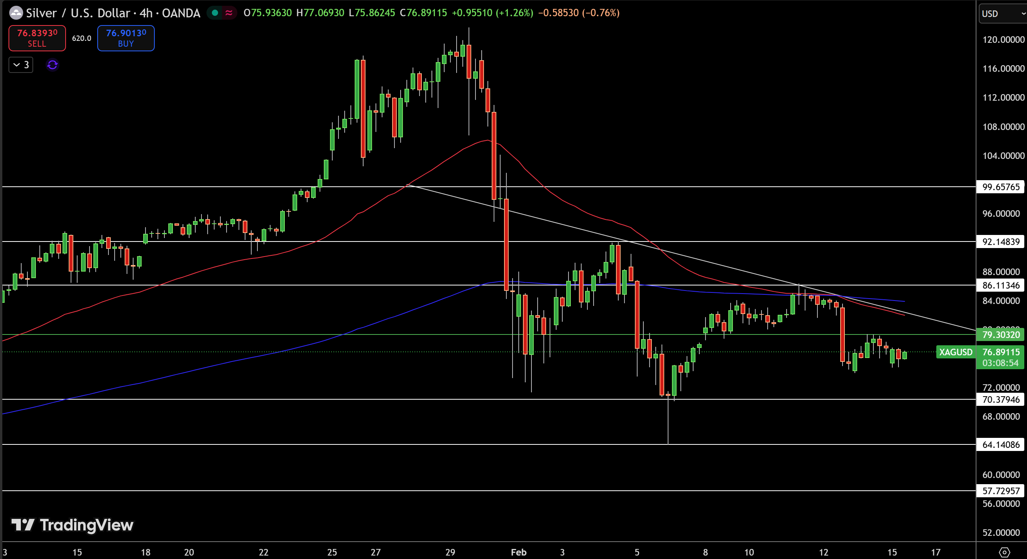The width and height of the screenshot is (1027, 559).
Task: Click the Feb label on the time axis
Action: [x=519, y=552]
